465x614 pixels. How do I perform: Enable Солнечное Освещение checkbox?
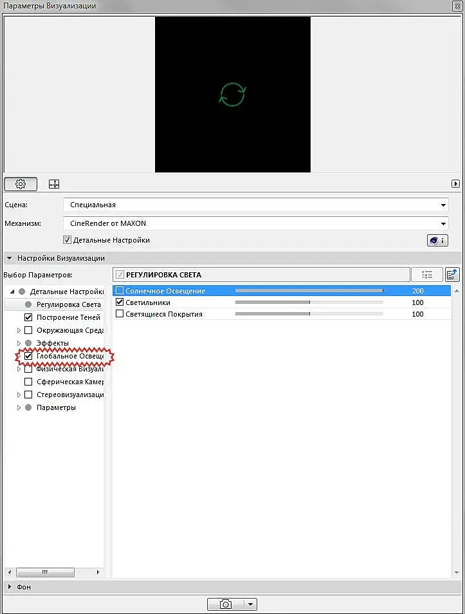click(120, 290)
